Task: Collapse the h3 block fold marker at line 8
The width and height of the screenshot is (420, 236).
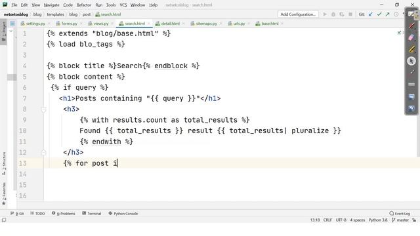Action: (x=44, y=109)
